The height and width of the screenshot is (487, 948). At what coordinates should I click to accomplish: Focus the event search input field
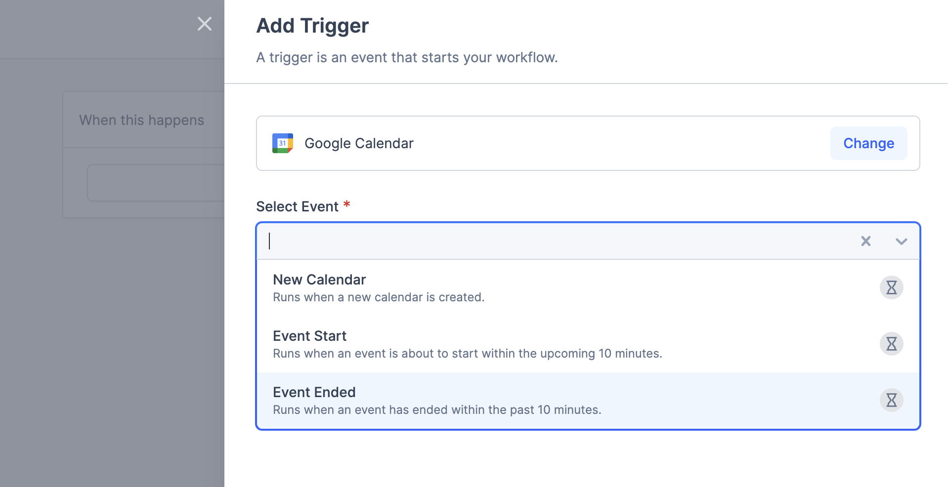click(x=494, y=242)
